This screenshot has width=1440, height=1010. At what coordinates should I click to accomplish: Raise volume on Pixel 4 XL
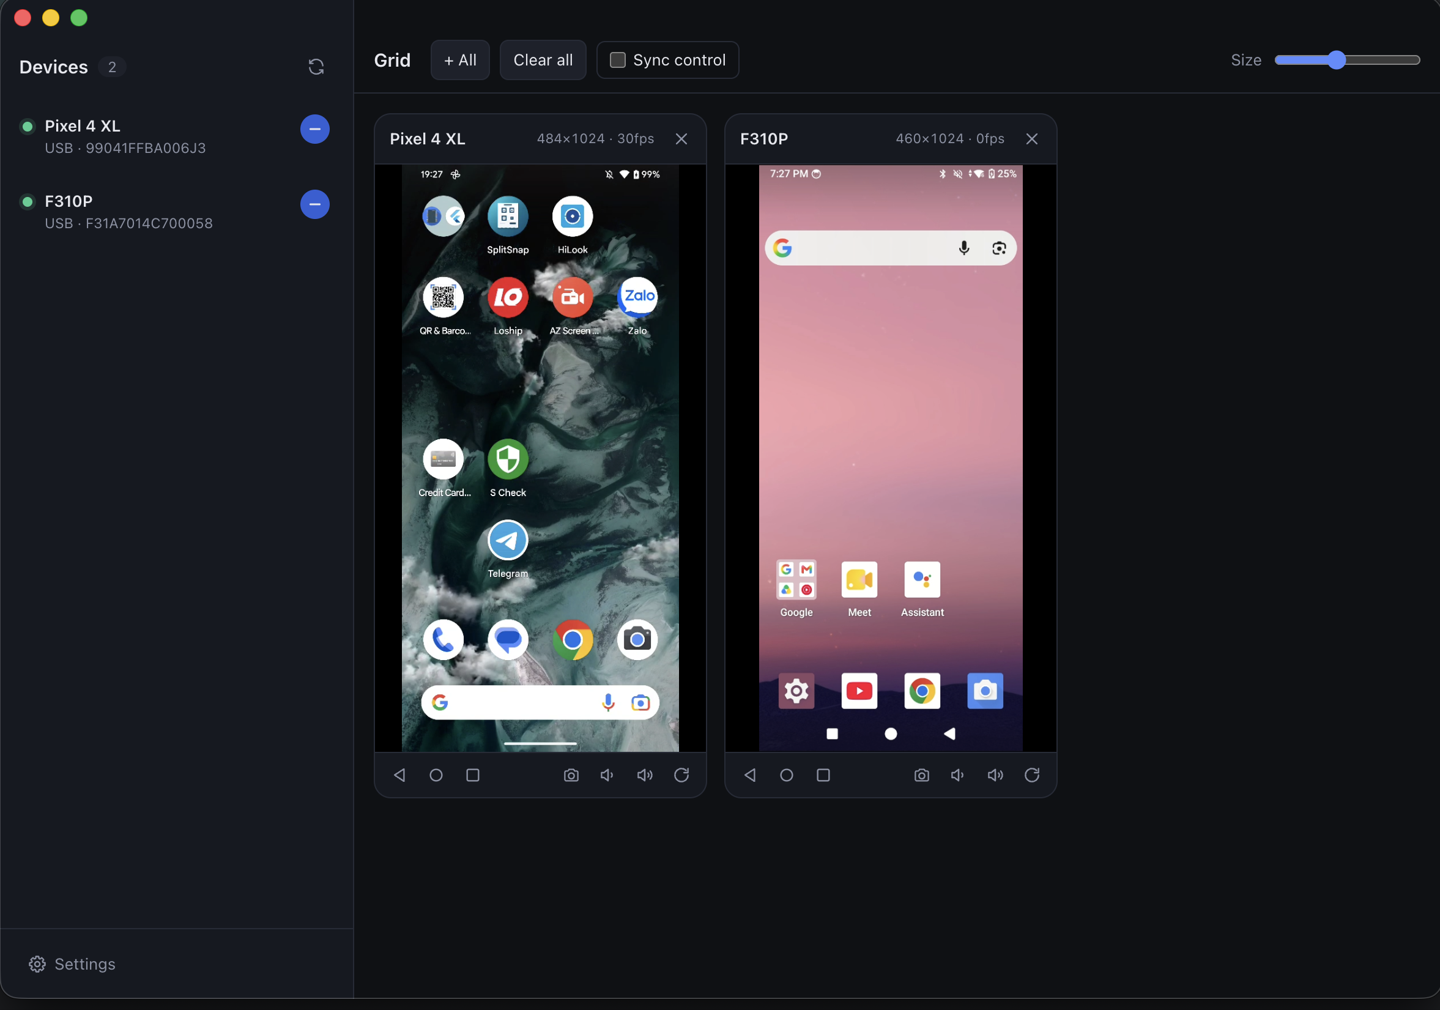pyautogui.click(x=645, y=775)
